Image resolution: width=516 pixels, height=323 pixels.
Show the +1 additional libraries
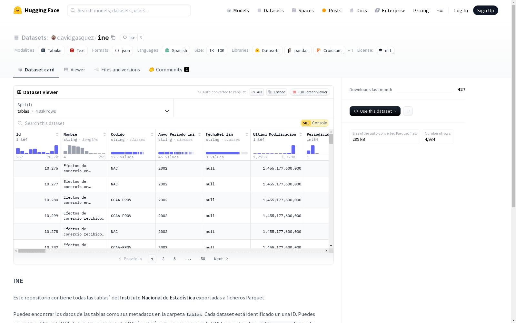351,50
